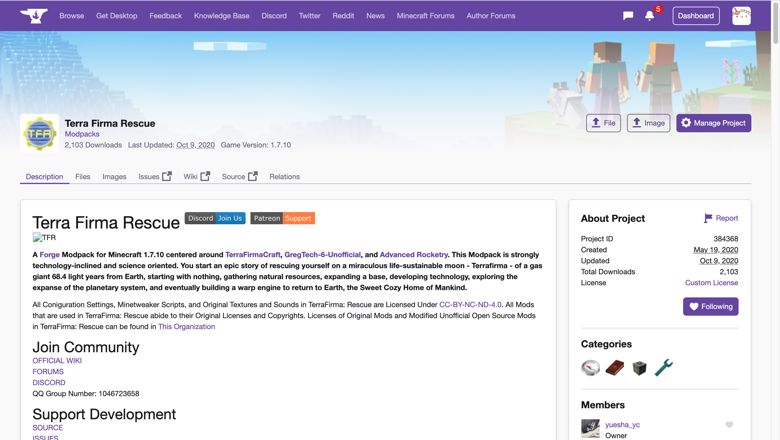Open the FORUMS link
Screen dimensions: 780x440
pos(48,372)
